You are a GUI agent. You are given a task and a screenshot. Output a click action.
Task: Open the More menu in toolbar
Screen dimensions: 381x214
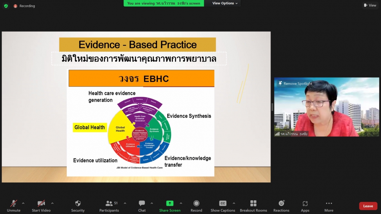coord(329,204)
